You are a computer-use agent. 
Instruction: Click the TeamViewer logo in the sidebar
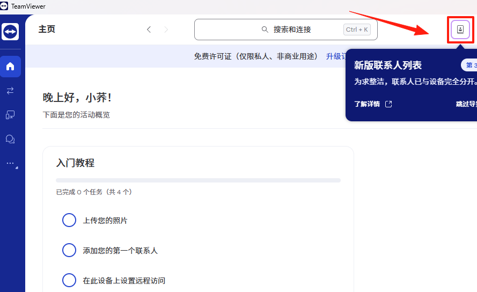pyautogui.click(x=10, y=31)
